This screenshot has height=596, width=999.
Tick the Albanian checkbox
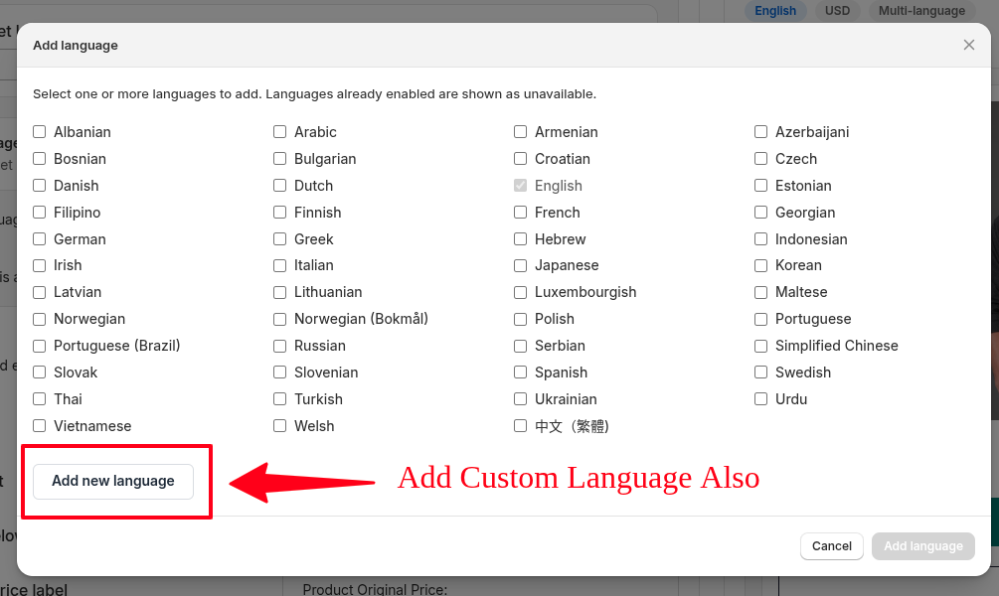click(x=40, y=132)
